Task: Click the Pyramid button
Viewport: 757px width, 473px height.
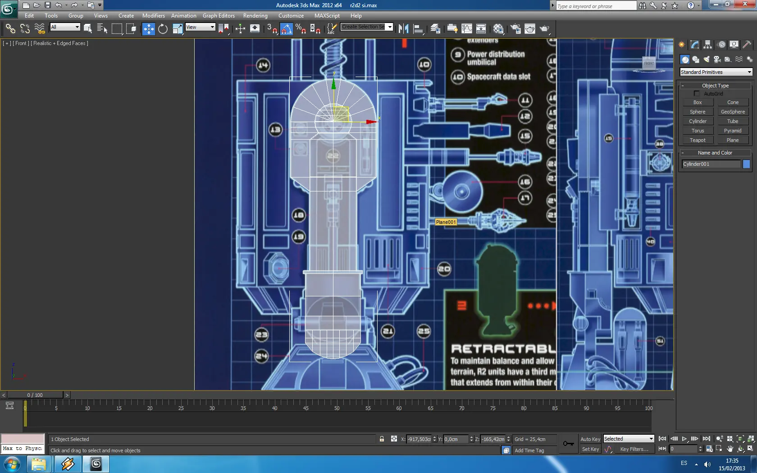Action: (733, 131)
